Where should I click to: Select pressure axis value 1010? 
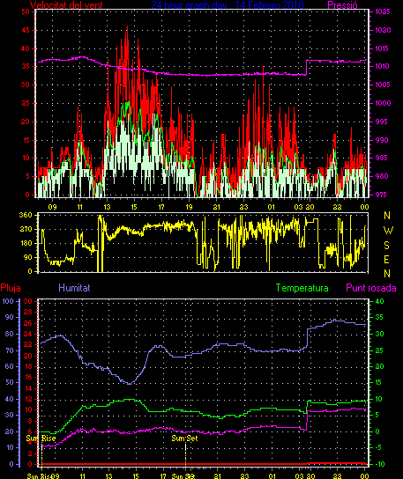[383, 66]
